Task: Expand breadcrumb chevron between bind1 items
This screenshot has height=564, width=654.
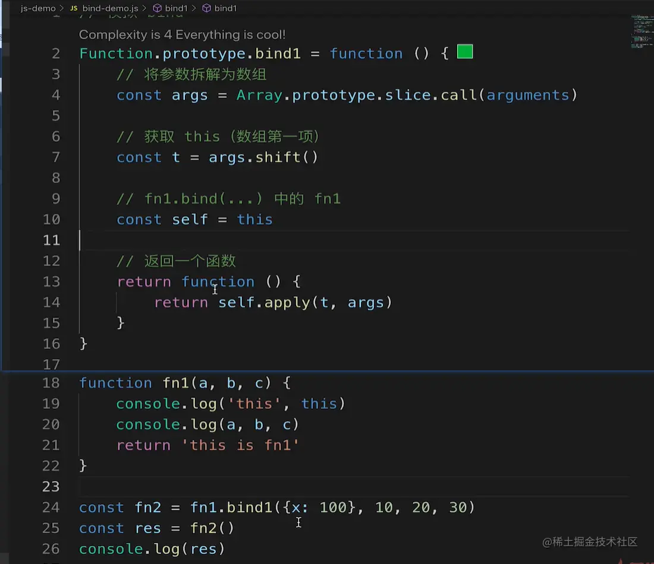Action: coord(194,8)
